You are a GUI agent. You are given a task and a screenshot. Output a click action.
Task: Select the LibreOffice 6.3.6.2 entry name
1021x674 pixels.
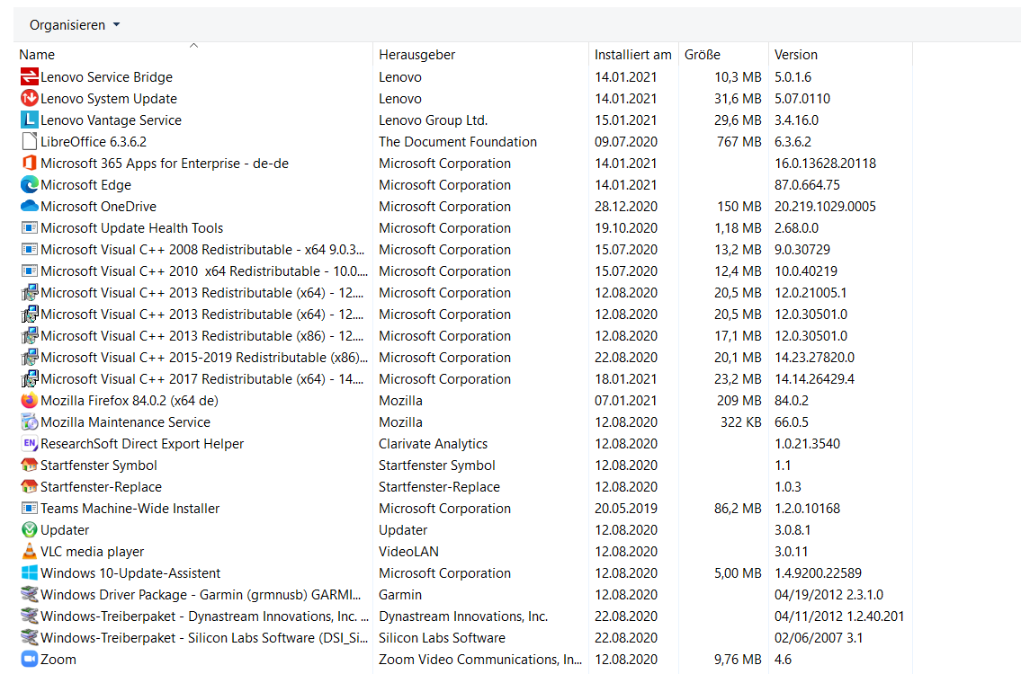click(x=94, y=141)
